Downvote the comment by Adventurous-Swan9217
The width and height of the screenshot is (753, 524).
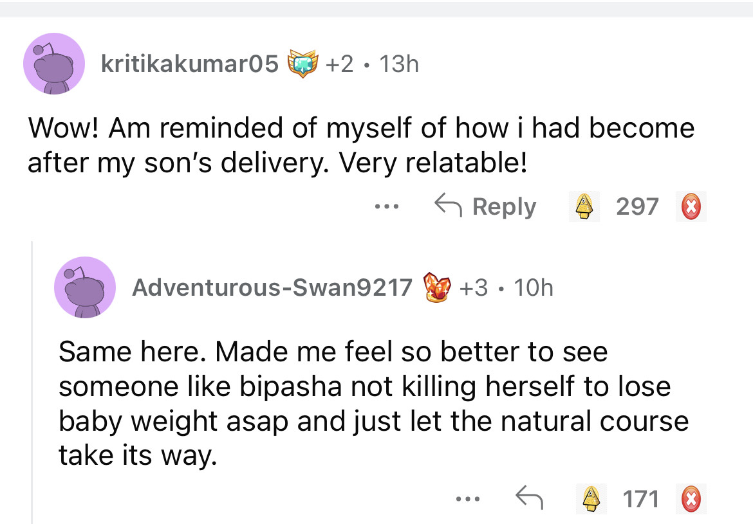pos(691,498)
